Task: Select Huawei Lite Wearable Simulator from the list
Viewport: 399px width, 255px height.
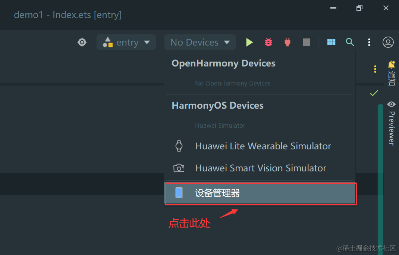Action: [263, 146]
